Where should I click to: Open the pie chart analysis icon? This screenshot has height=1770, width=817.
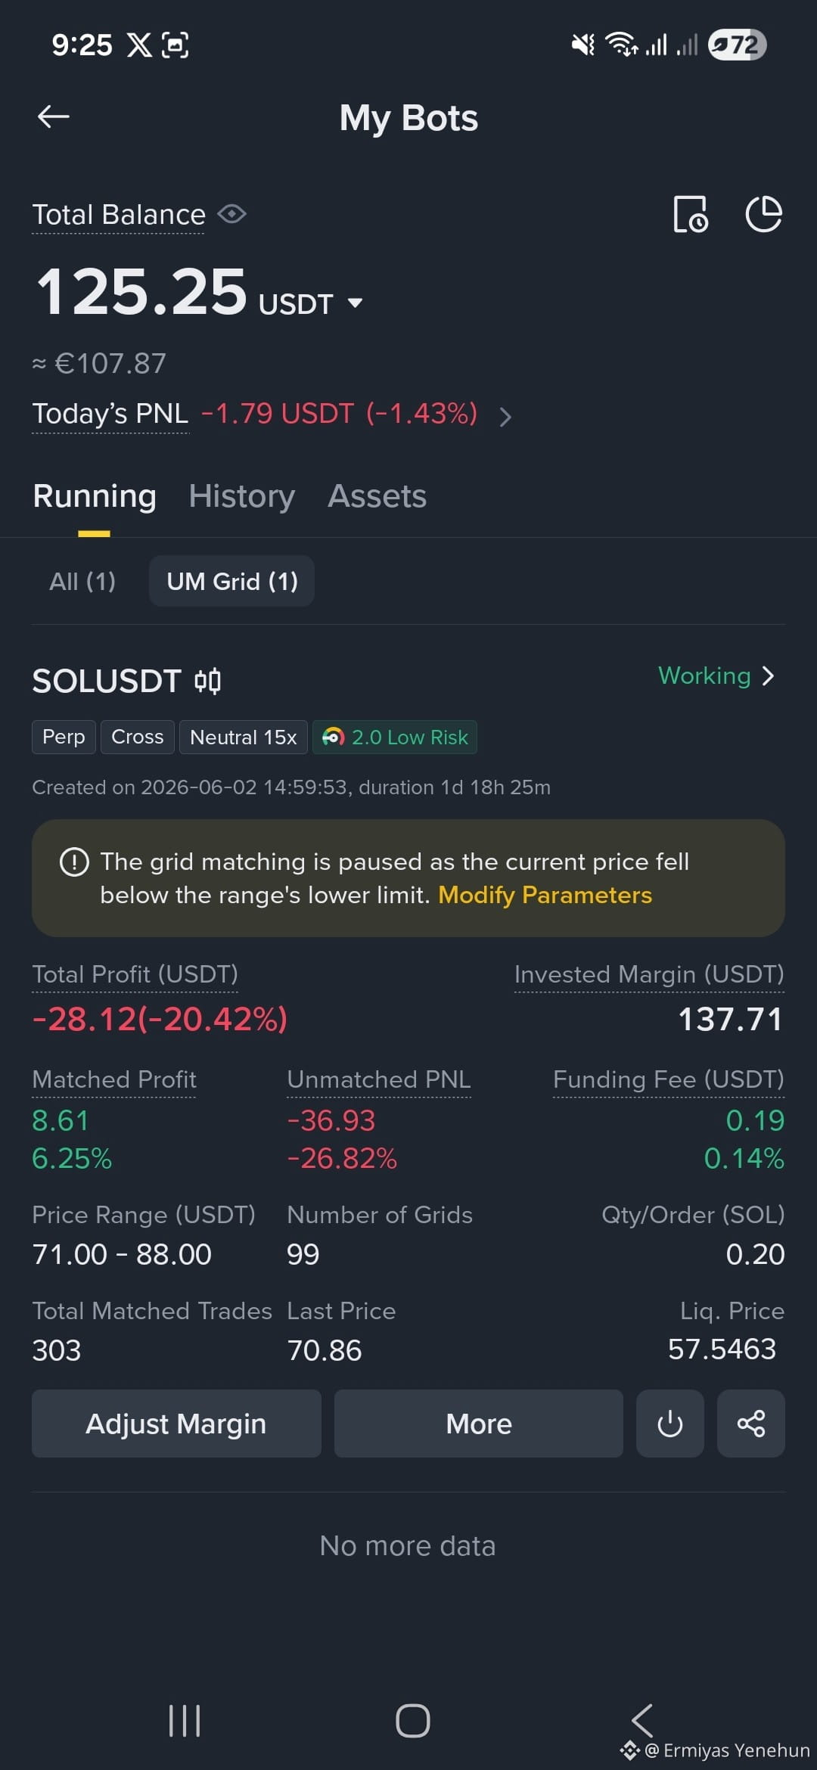click(x=763, y=214)
